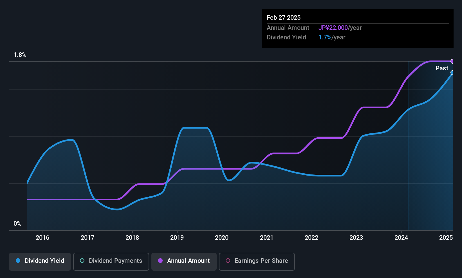This screenshot has height=278, width=462.
Task: Choose the 2022 year label
Action: (311, 238)
